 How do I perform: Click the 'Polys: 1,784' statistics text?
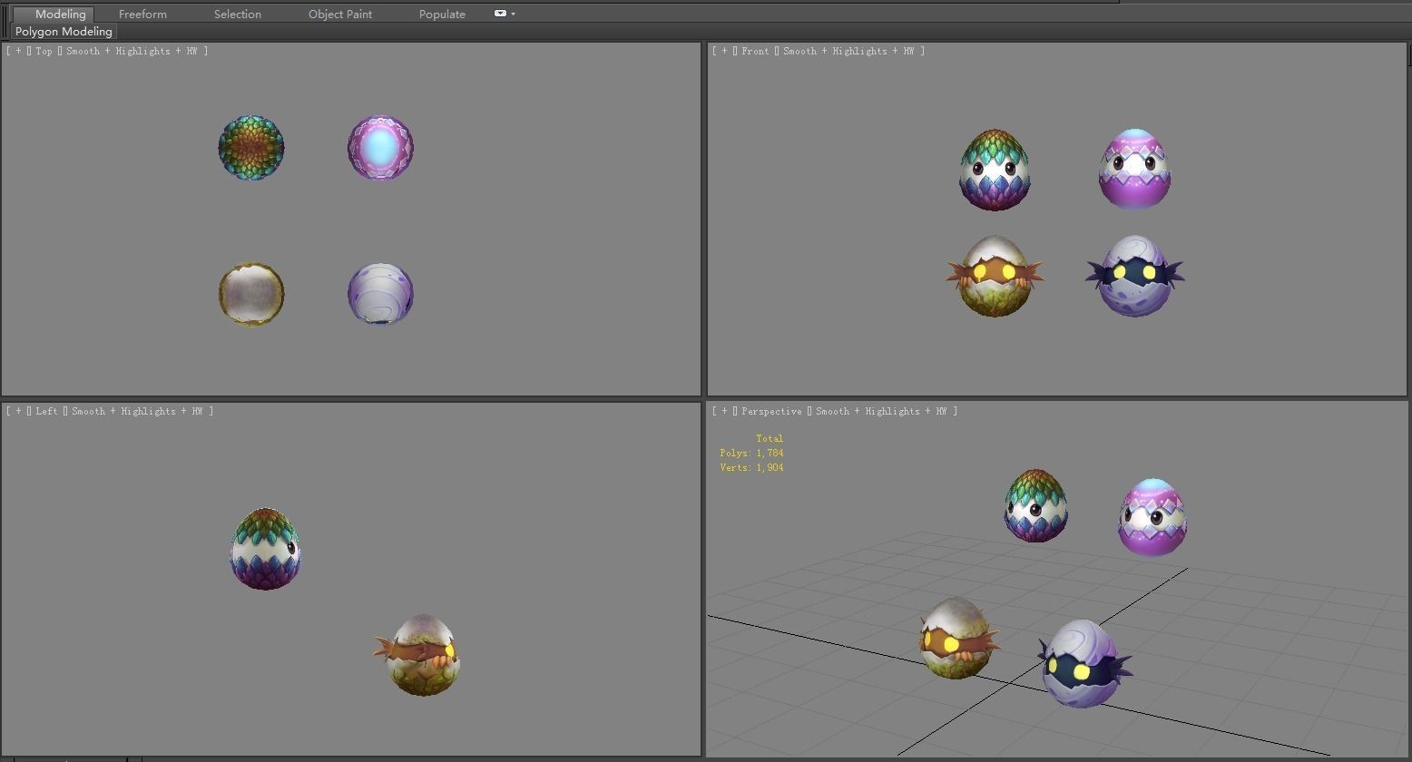pos(751,454)
